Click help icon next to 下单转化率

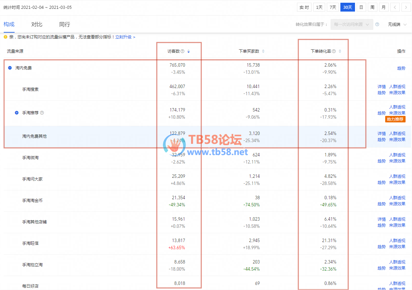(334, 51)
